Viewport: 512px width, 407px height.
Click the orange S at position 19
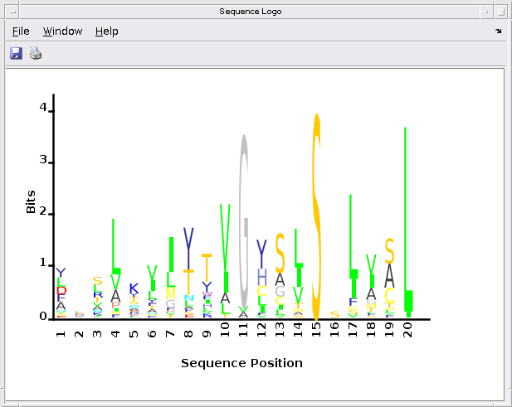coord(389,251)
